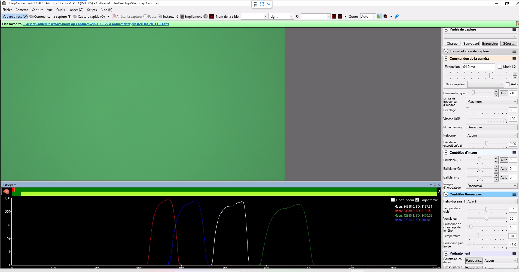Click the blue plug hardware icon
The image size is (519, 272).
pyautogui.click(x=397, y=17)
